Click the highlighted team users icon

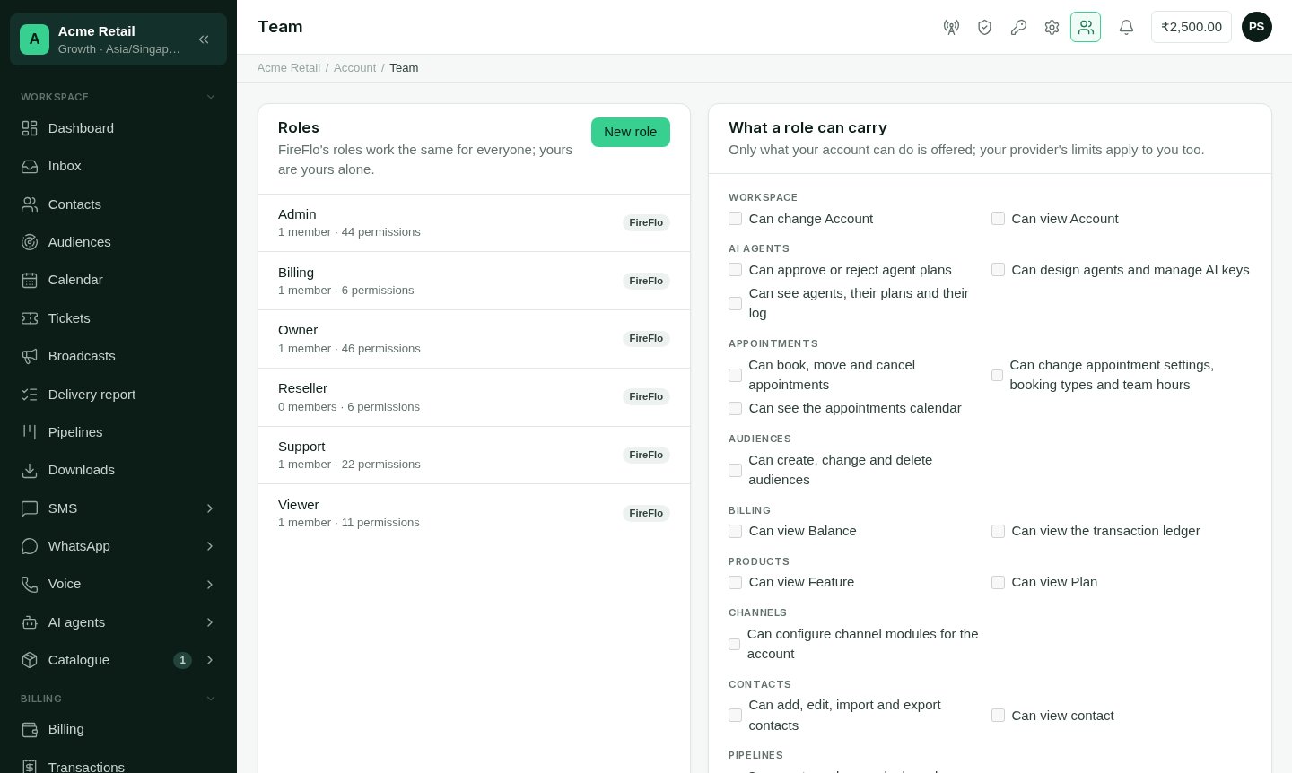(x=1086, y=27)
